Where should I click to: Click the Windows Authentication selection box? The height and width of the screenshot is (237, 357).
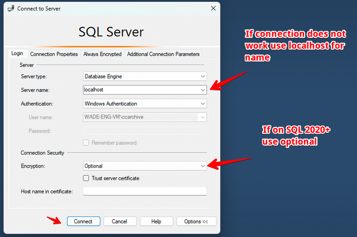(145, 103)
